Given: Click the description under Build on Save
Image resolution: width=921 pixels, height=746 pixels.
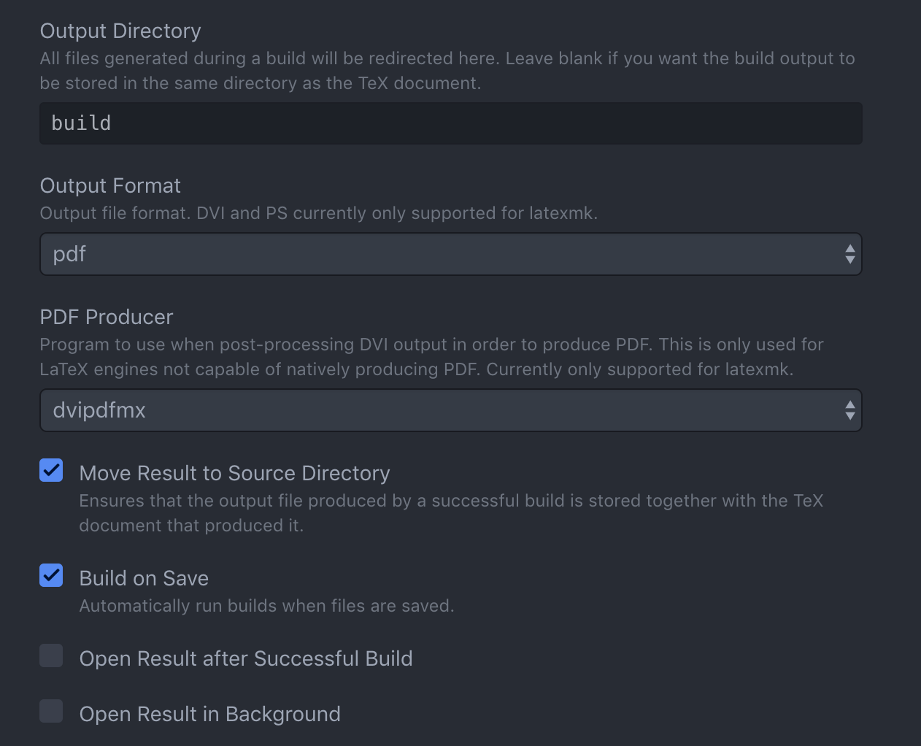Looking at the screenshot, I should (266, 606).
